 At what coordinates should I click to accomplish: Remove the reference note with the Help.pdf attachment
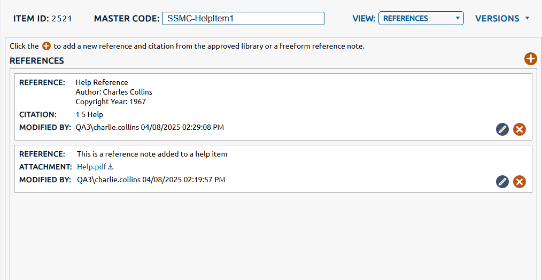(x=520, y=182)
